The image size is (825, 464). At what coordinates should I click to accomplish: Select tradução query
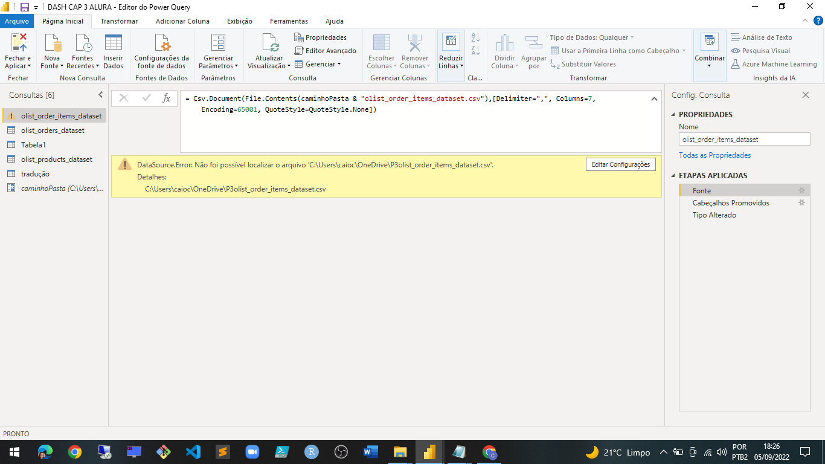54,174
